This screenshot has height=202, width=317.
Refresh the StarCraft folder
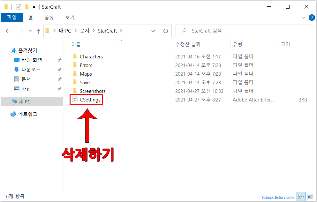(166, 31)
